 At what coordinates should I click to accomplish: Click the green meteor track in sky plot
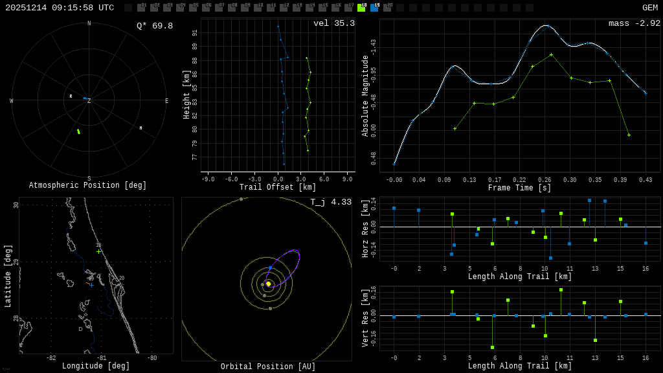pyautogui.click(x=78, y=131)
